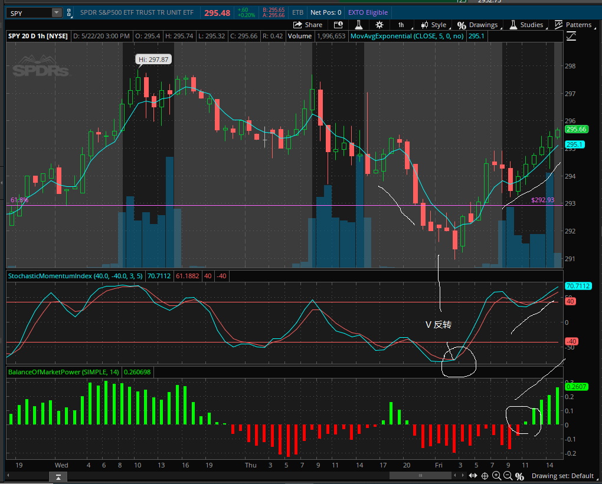
Task: Click the horizontal chart scrollbar thumb
Action: pos(420,476)
